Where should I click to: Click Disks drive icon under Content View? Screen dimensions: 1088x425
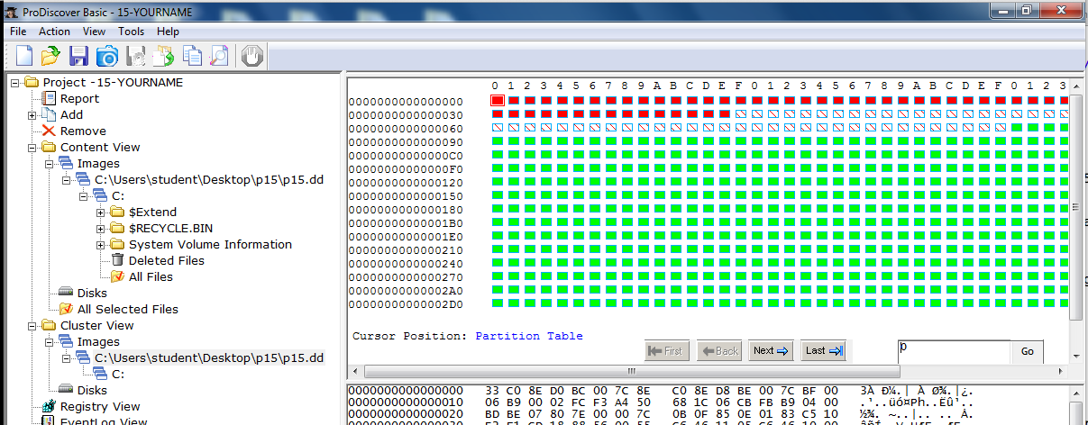pyautogui.click(x=66, y=293)
